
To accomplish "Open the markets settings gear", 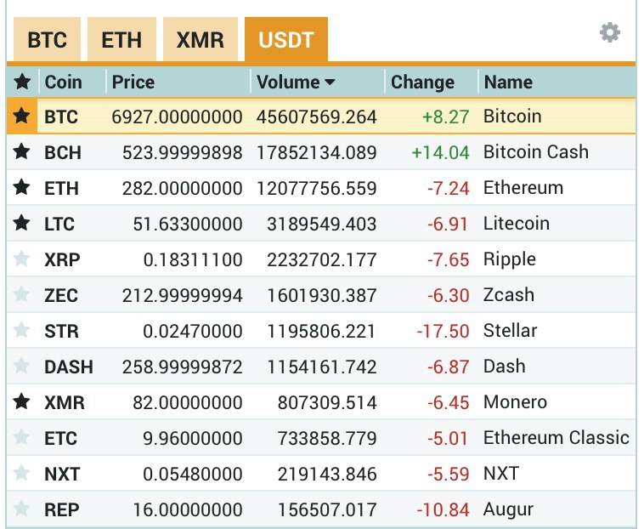I will click(609, 32).
